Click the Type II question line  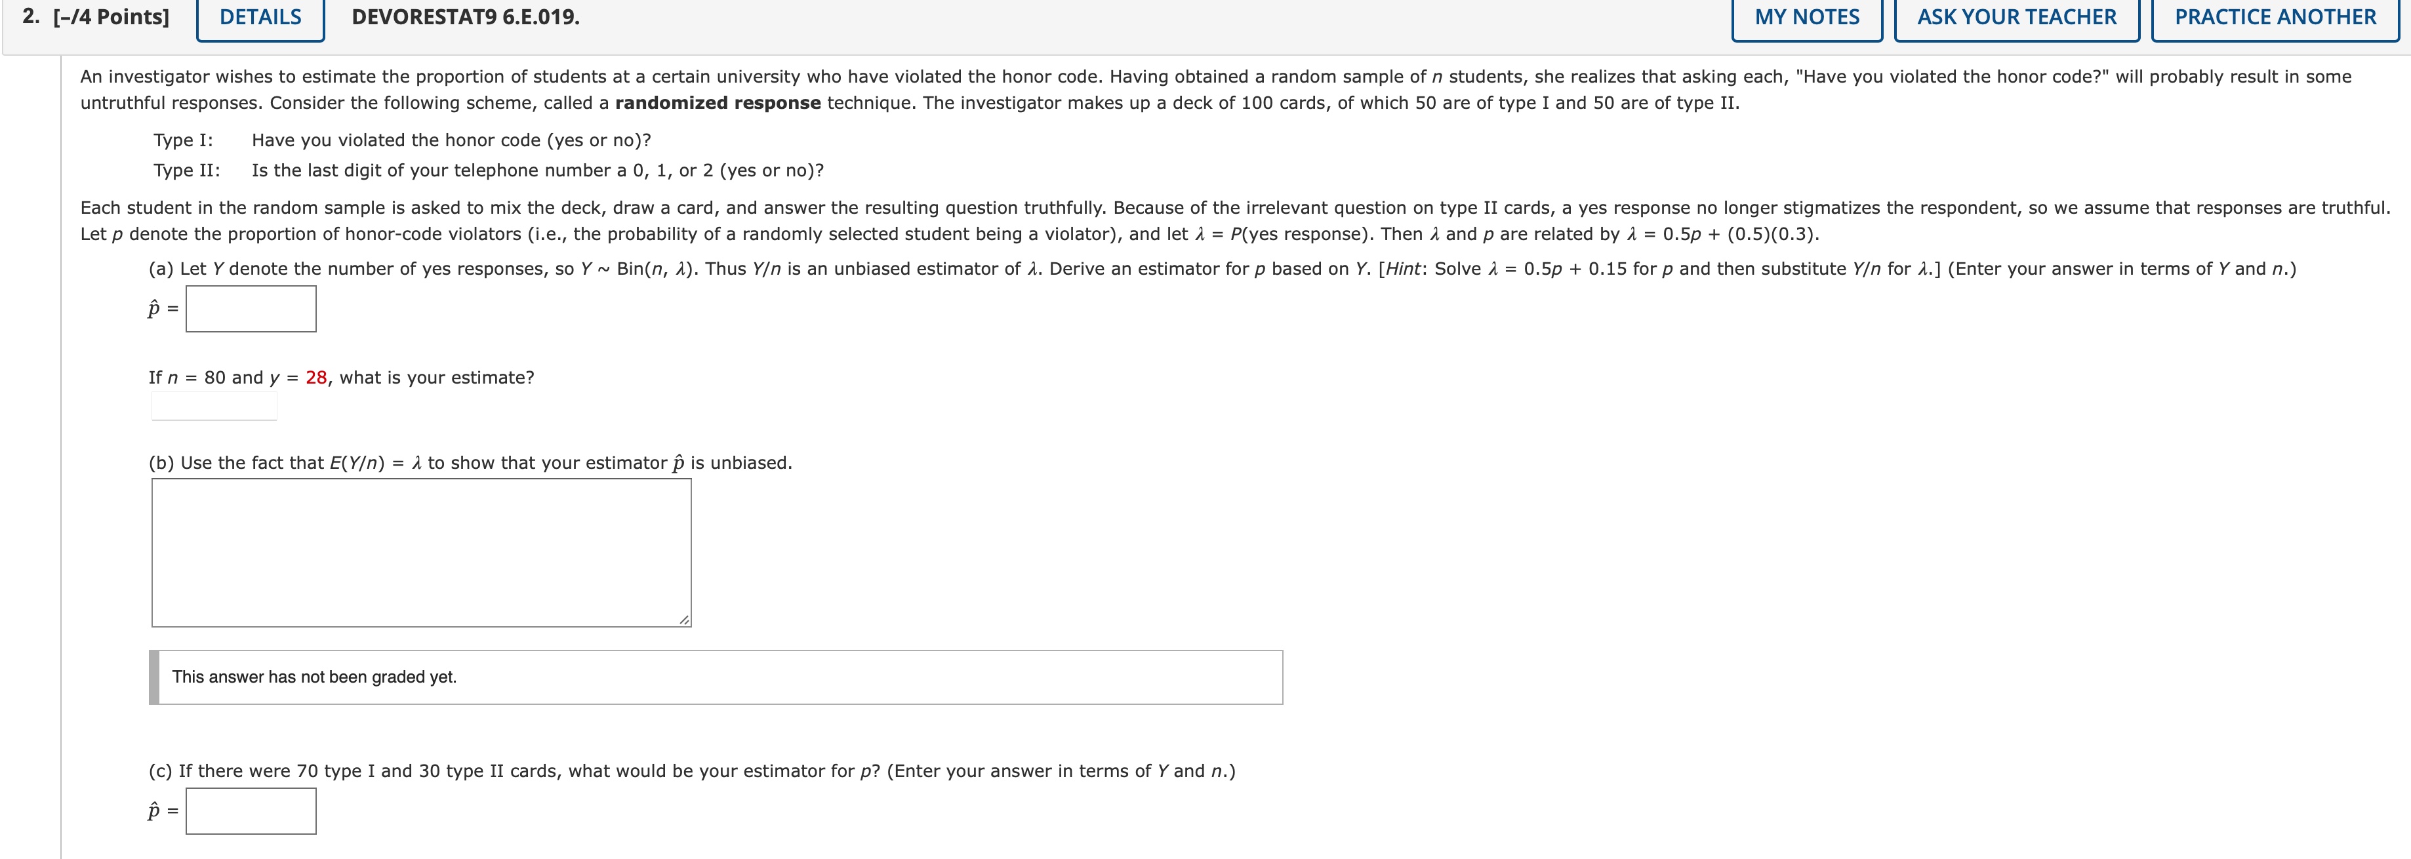coord(487,170)
